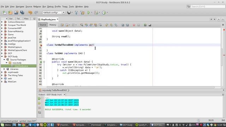
Task: Click the Undo toolbar icon
Action: click(x=30, y=13)
